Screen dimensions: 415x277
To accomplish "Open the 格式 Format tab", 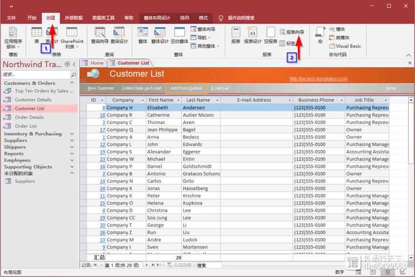I will click(x=203, y=18).
